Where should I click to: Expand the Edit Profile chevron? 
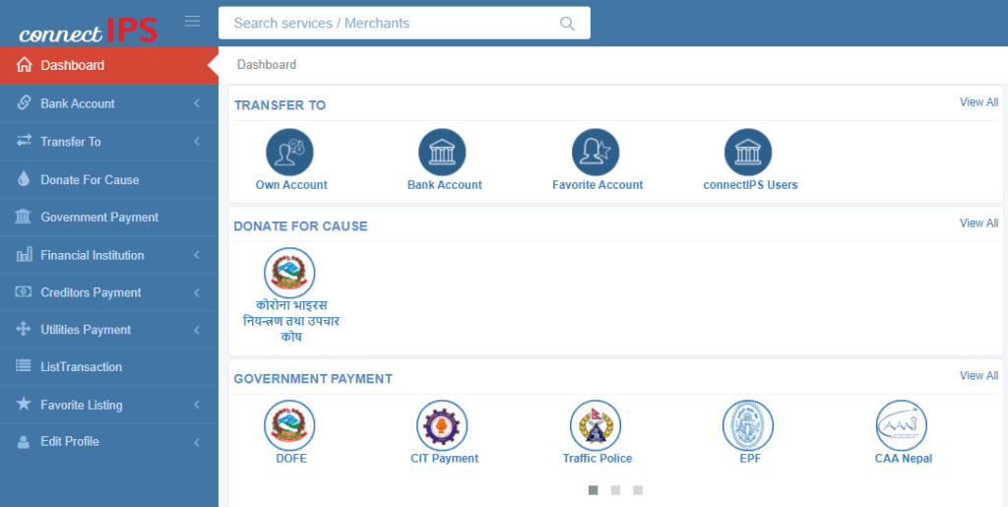(x=197, y=442)
